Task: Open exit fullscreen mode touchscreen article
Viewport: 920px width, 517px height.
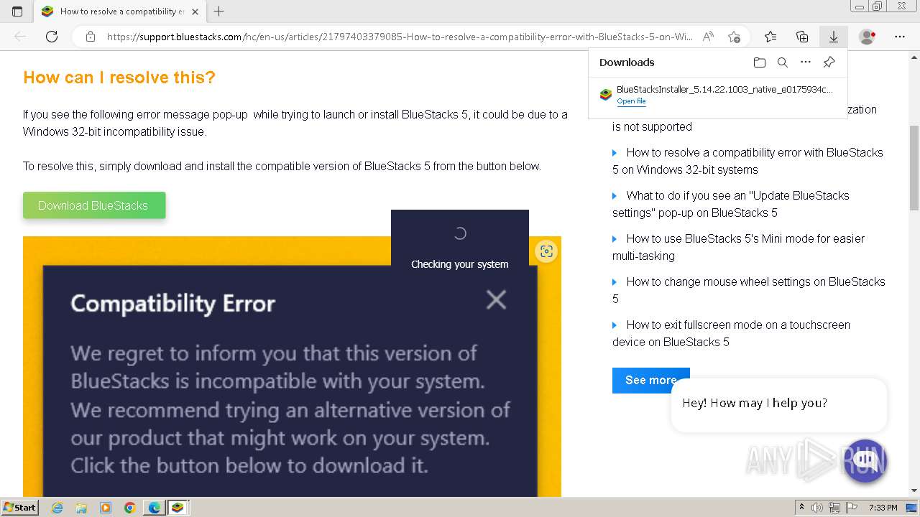Action: (x=732, y=333)
